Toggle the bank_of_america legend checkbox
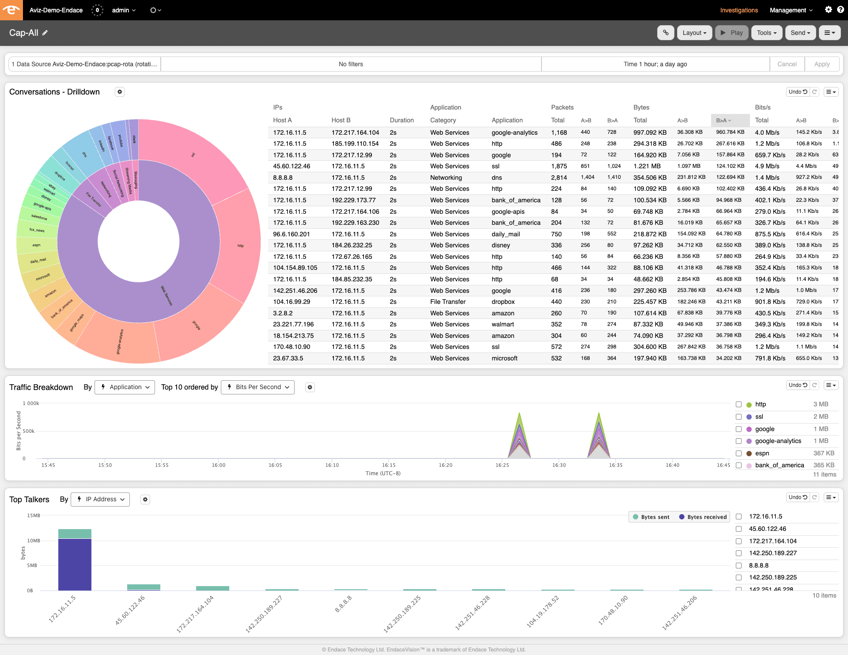 (738, 465)
